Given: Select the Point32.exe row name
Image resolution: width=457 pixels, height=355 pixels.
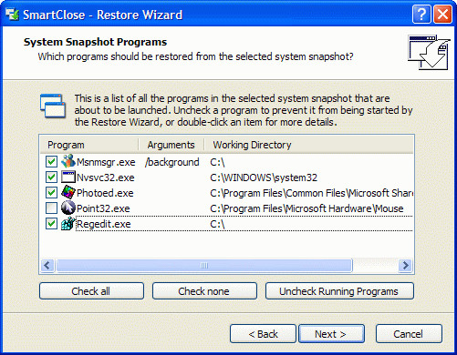Looking at the screenshot, I should tap(103, 208).
